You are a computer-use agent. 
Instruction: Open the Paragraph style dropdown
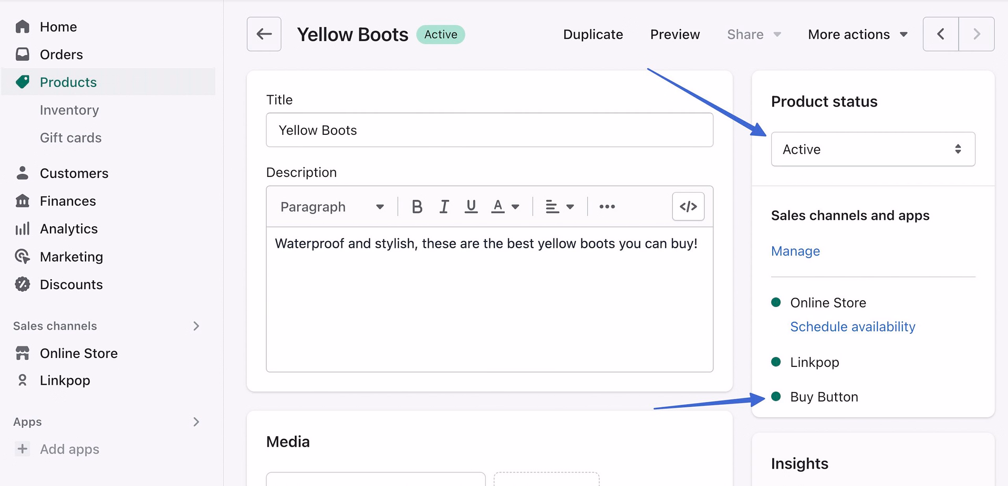[332, 206]
